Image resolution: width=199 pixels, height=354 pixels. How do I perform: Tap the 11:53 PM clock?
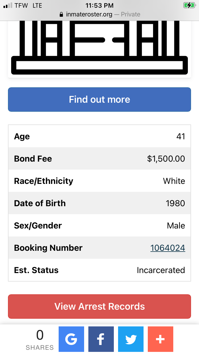click(x=99, y=6)
